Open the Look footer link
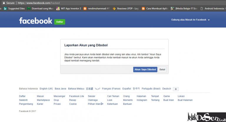Viewport: 226px width, 122px height. click(x=110, y=100)
